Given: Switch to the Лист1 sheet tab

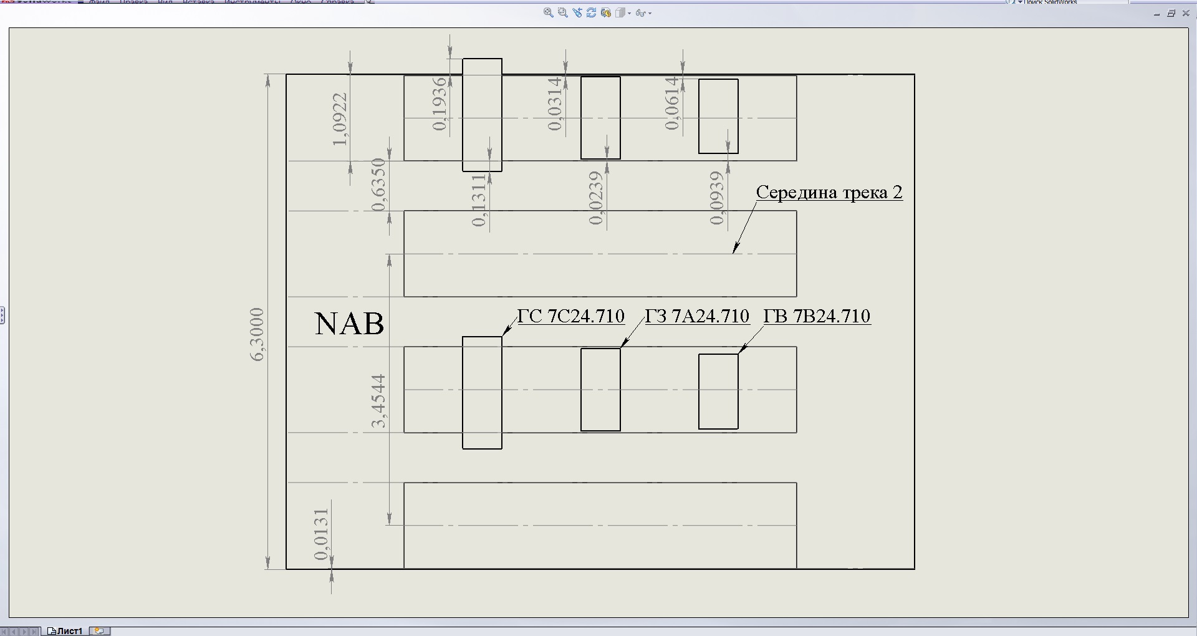Looking at the screenshot, I should tap(65, 631).
